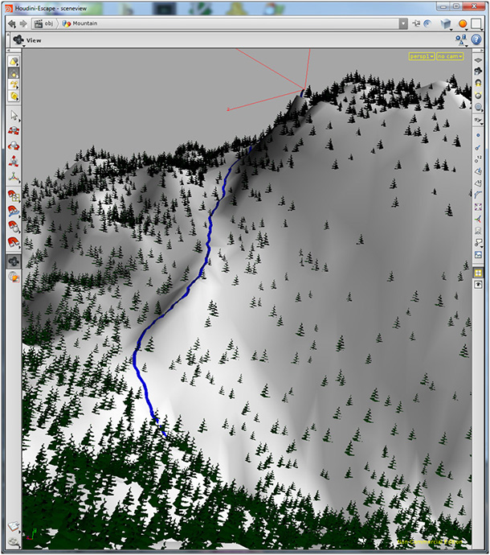Expand the network path history dropdown
This screenshot has width=490, height=555.
click(x=403, y=23)
